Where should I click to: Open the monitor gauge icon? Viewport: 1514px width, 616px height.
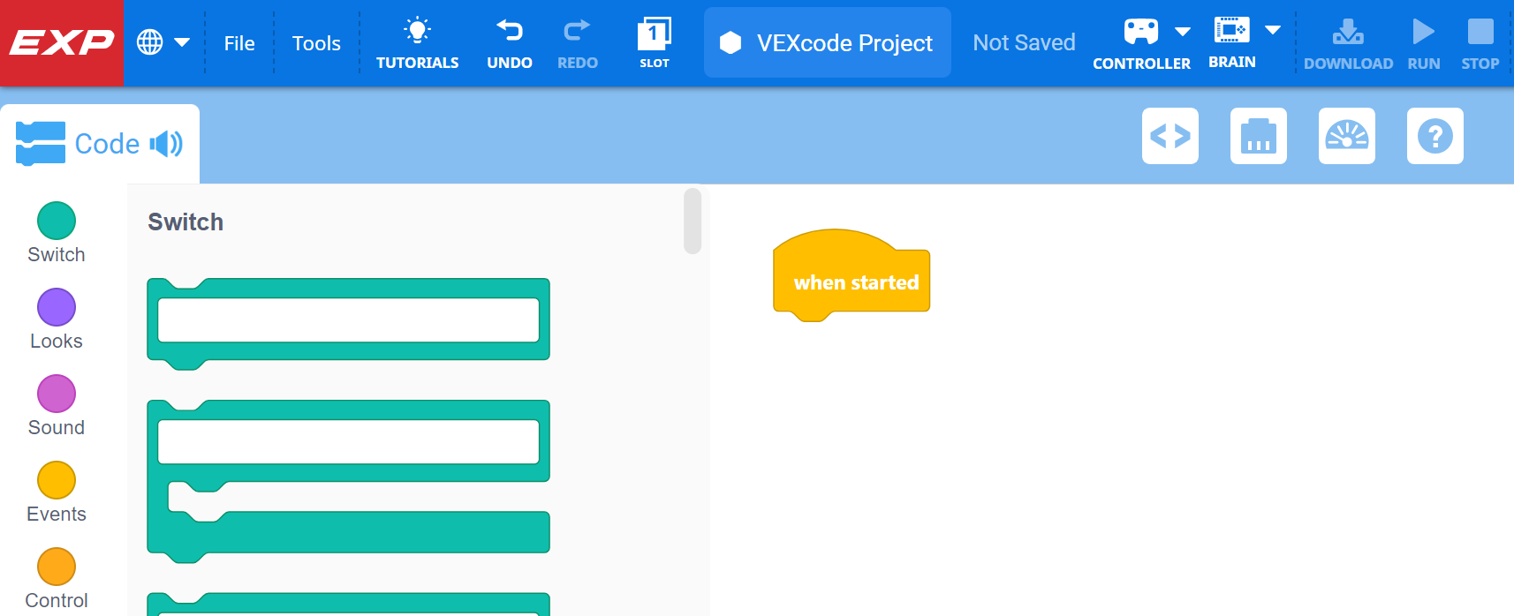click(1346, 136)
